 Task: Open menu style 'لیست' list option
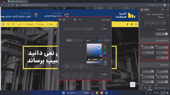pyautogui.click(x=148, y=72)
